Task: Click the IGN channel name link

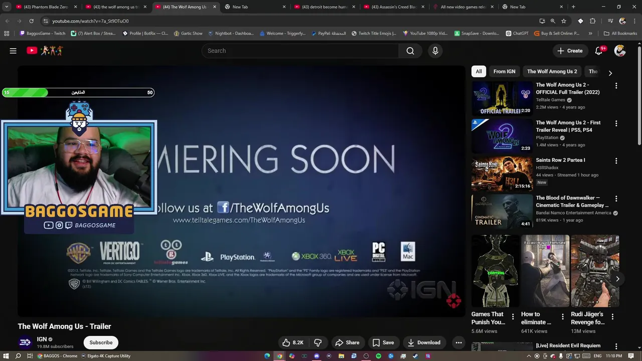Action: (x=42, y=339)
